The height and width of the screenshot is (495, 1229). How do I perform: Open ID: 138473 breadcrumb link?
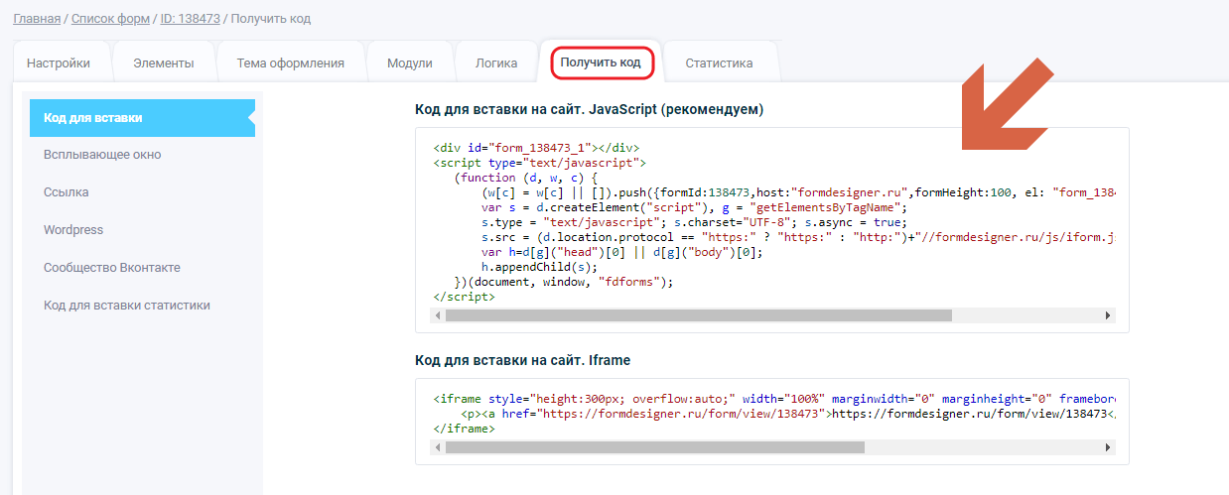192,19
